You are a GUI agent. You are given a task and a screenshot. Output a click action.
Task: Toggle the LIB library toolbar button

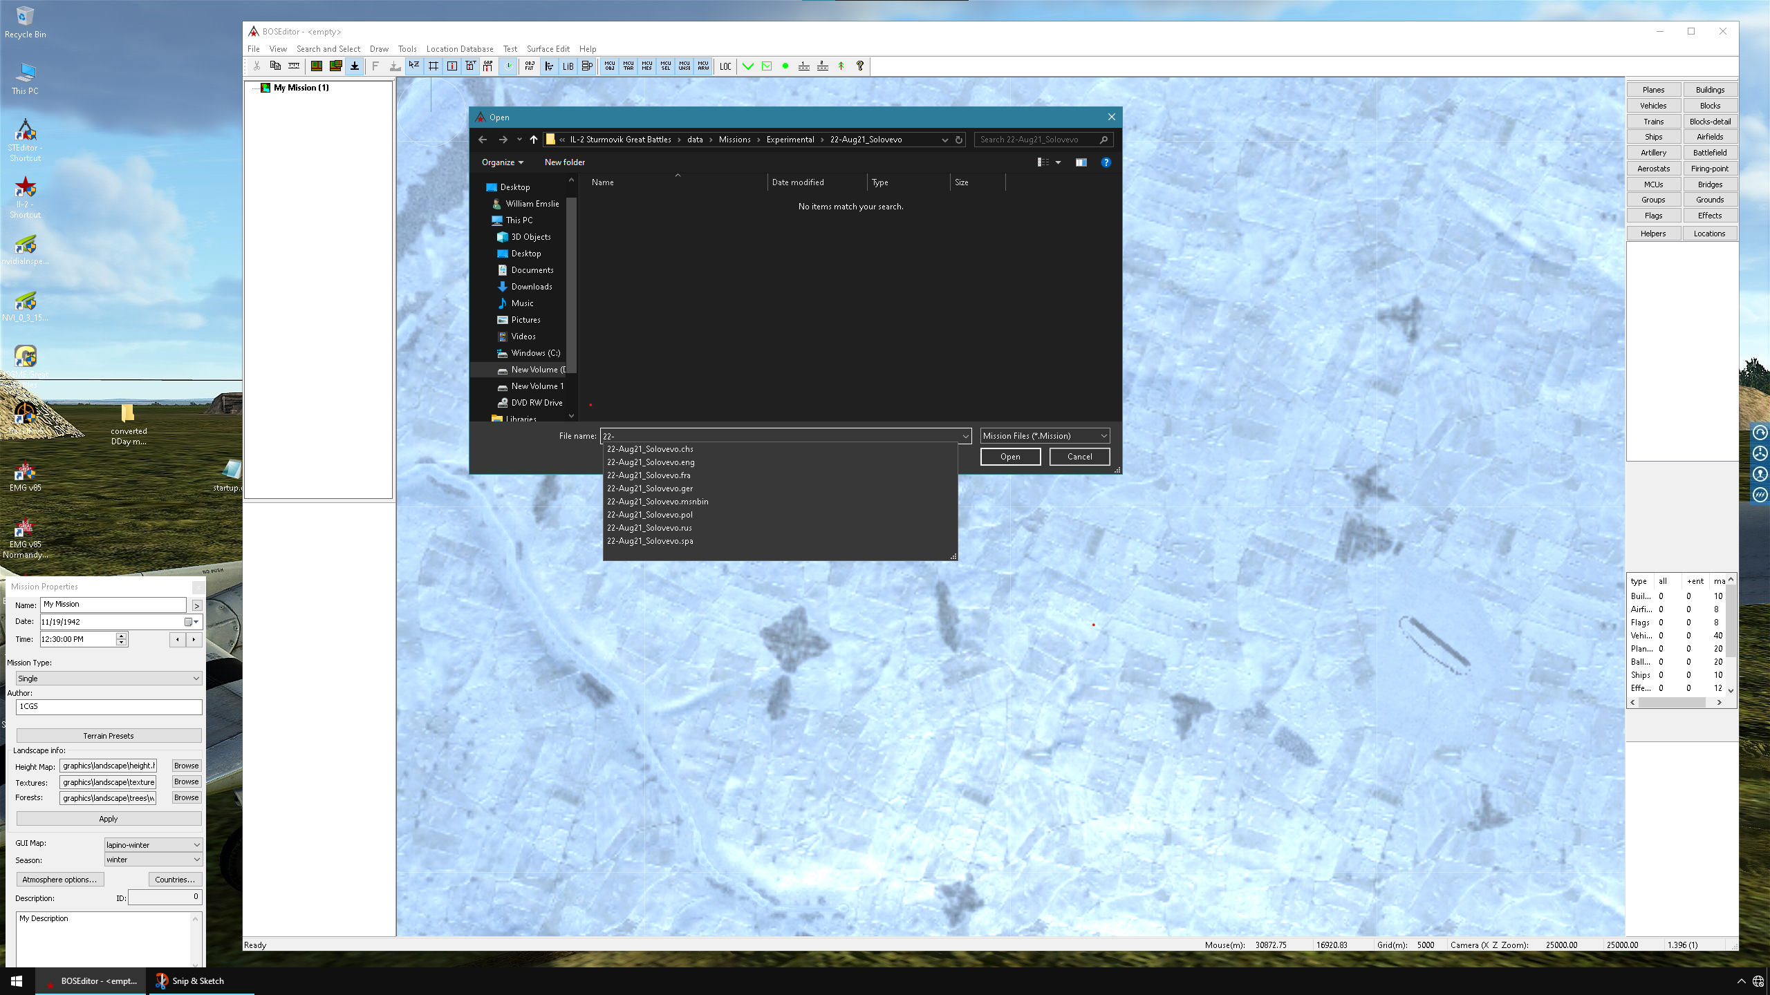[x=568, y=66]
